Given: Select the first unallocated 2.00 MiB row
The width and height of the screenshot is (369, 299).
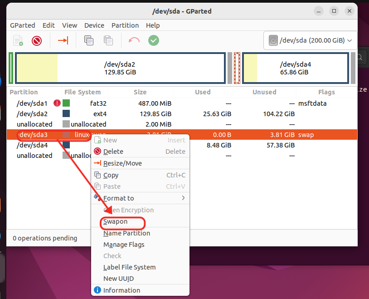Looking at the screenshot, I should coord(182,124).
